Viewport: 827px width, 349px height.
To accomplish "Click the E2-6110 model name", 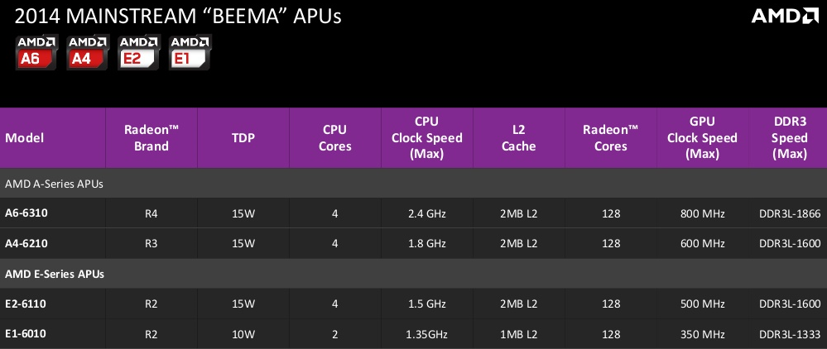I will 26,304.
